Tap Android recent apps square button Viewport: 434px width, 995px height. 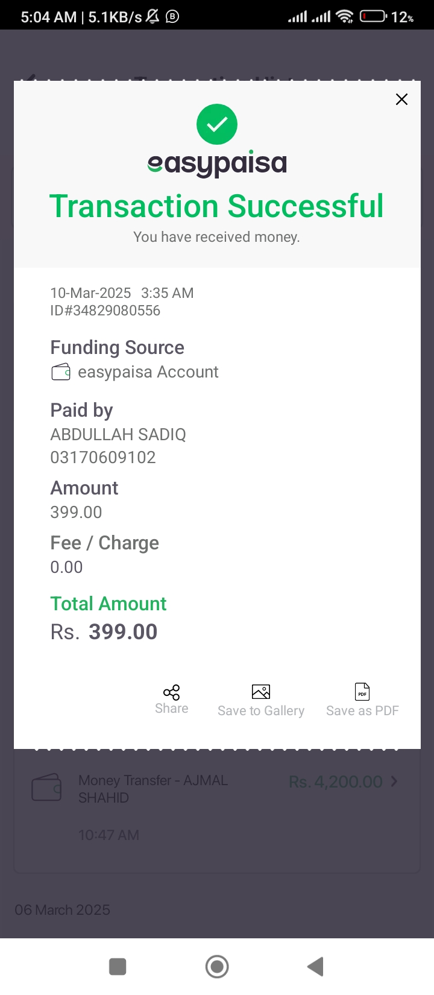[x=118, y=967]
